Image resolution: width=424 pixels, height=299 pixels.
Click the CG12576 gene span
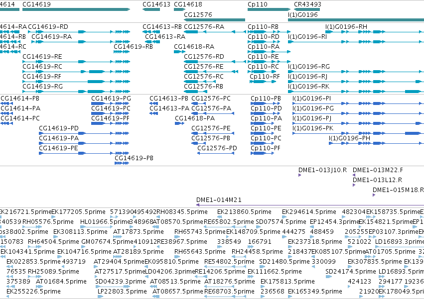(214, 20)
